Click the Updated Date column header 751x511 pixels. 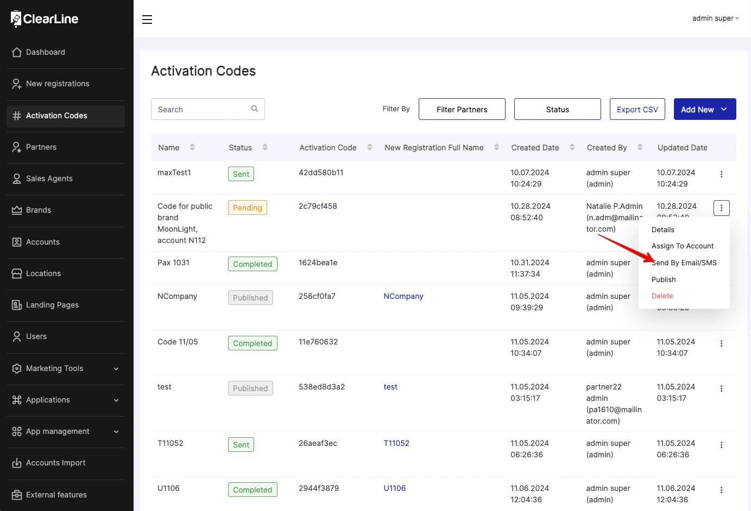[682, 148]
